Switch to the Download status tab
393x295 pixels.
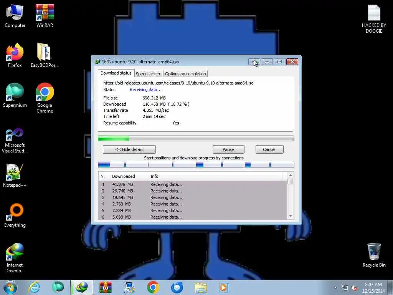click(x=116, y=73)
